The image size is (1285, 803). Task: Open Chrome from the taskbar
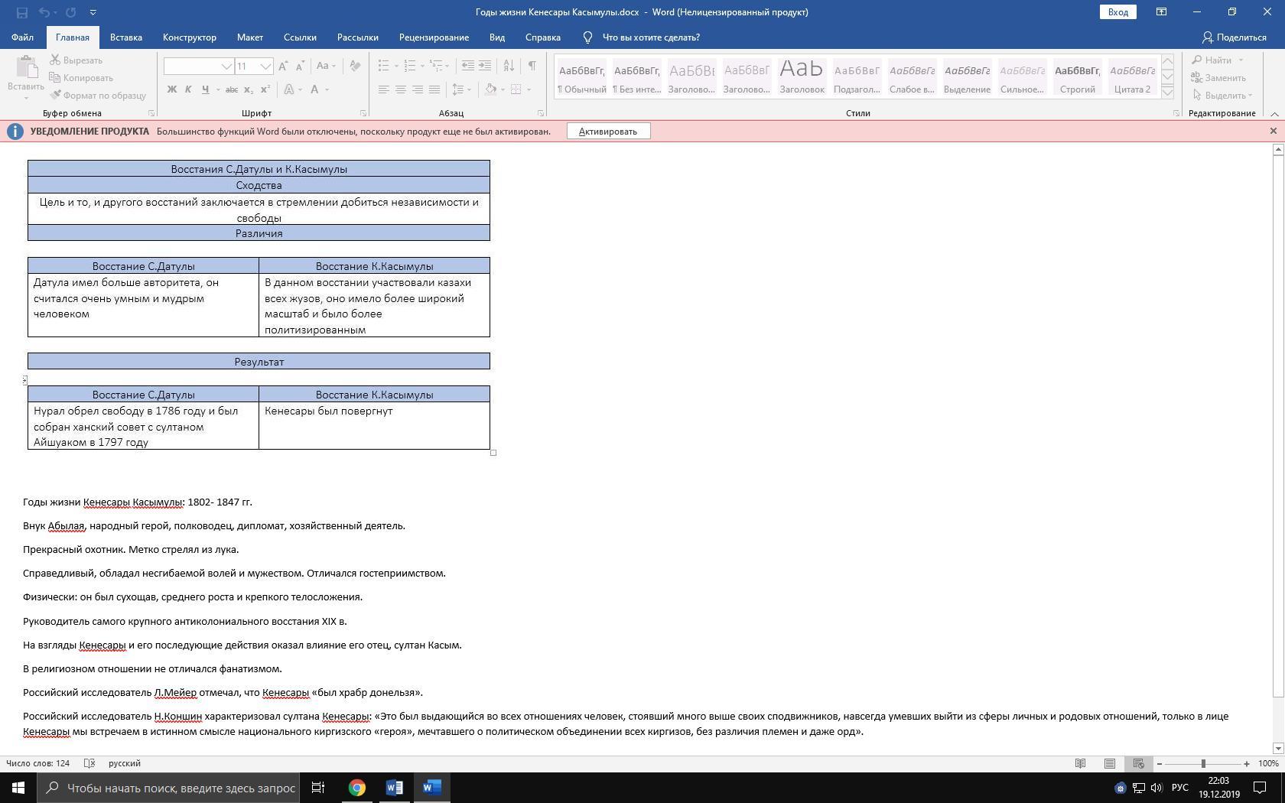point(357,788)
